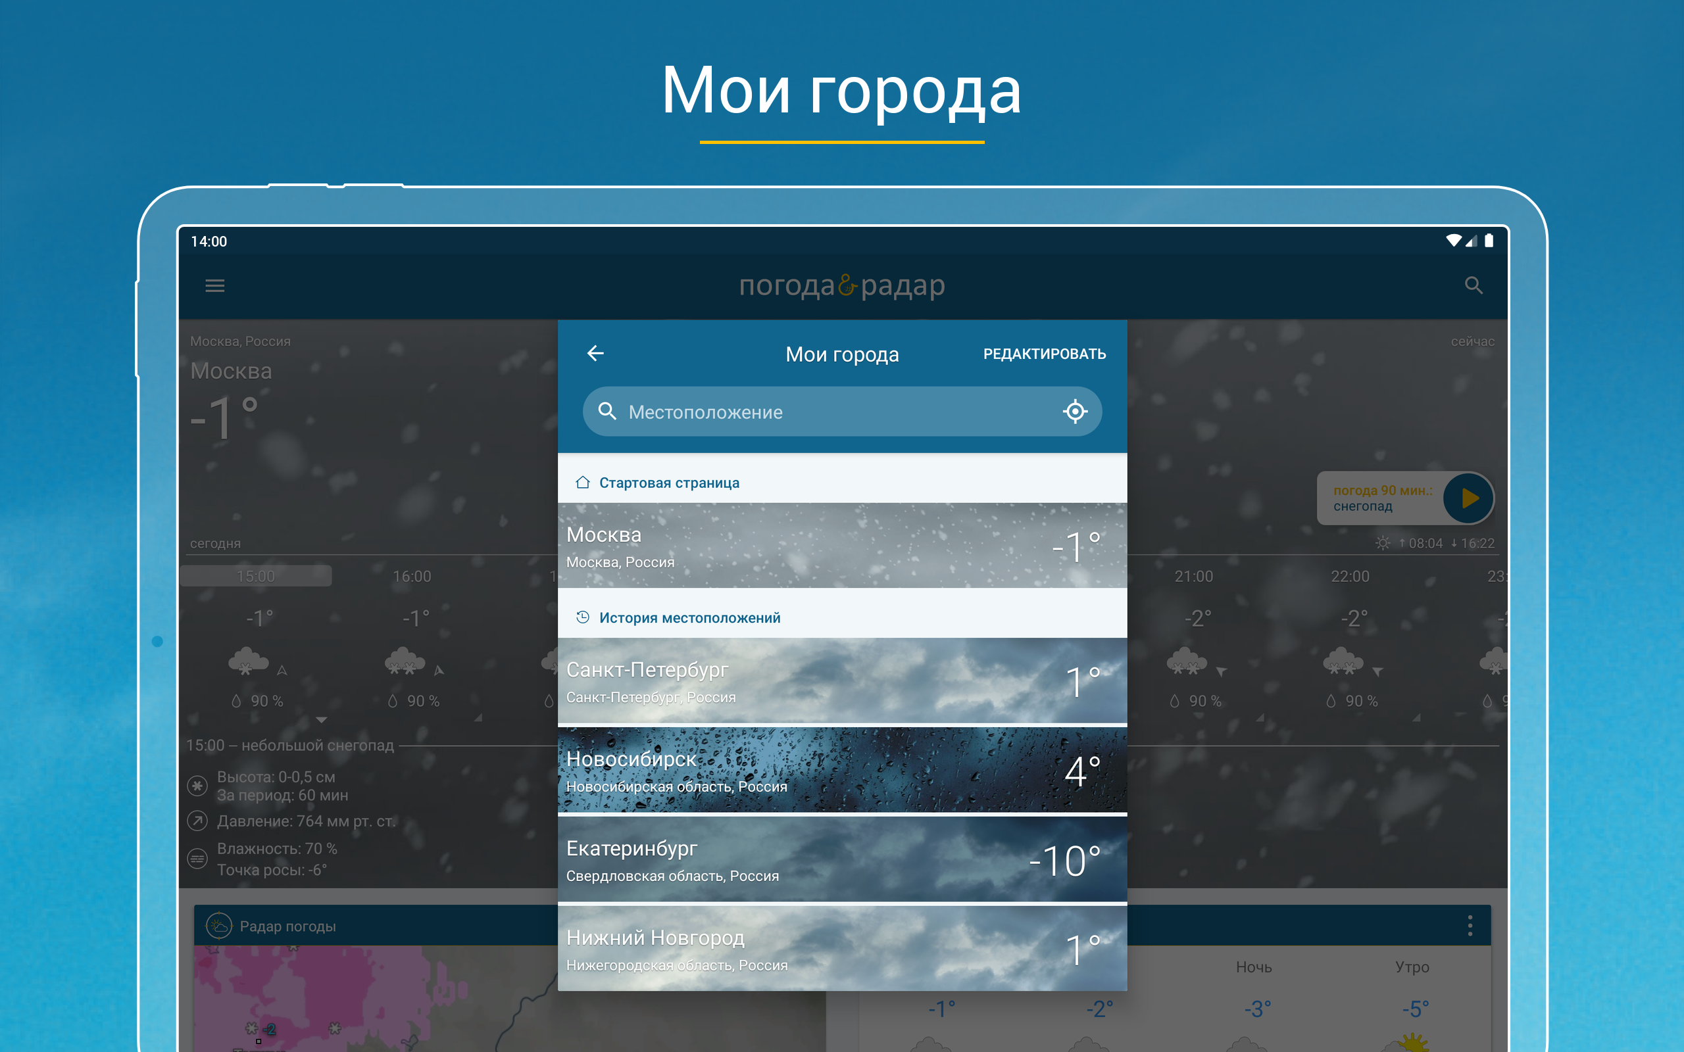The height and width of the screenshot is (1052, 1684).
Task: Choose Екатеринбург from the list
Action: pos(842,860)
